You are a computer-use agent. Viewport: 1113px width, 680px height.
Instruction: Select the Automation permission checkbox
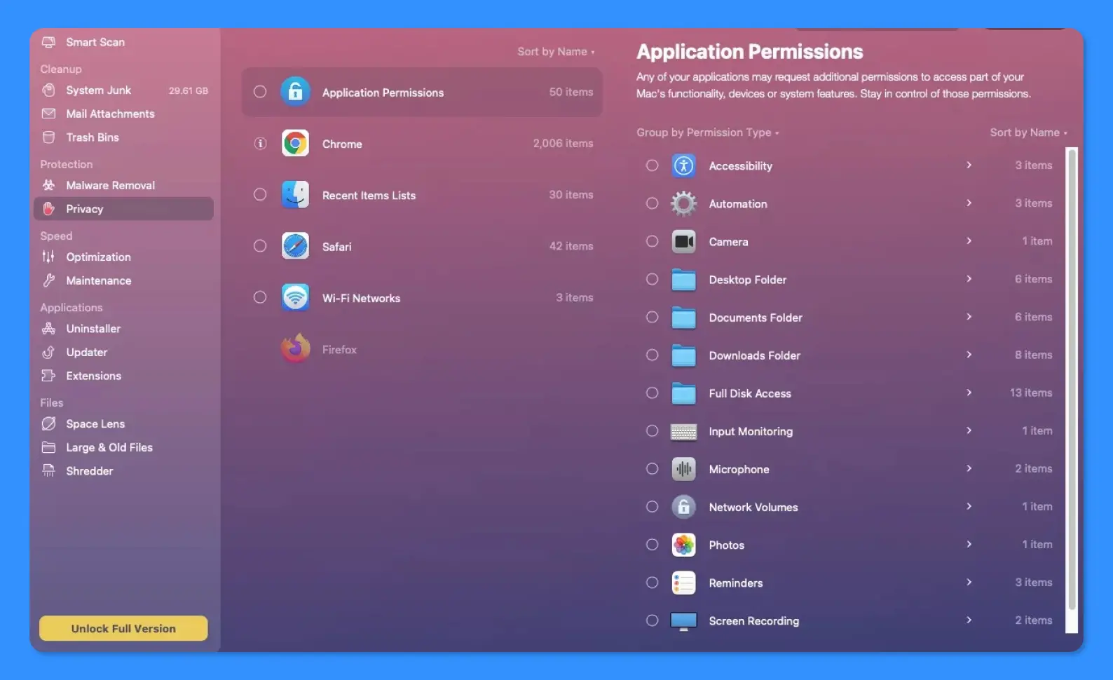tap(652, 203)
